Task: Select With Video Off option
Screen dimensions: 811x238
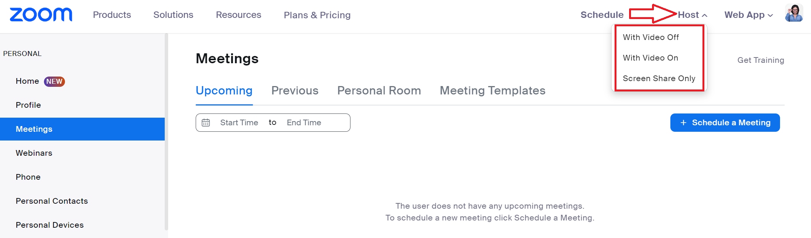Action: pyautogui.click(x=651, y=37)
